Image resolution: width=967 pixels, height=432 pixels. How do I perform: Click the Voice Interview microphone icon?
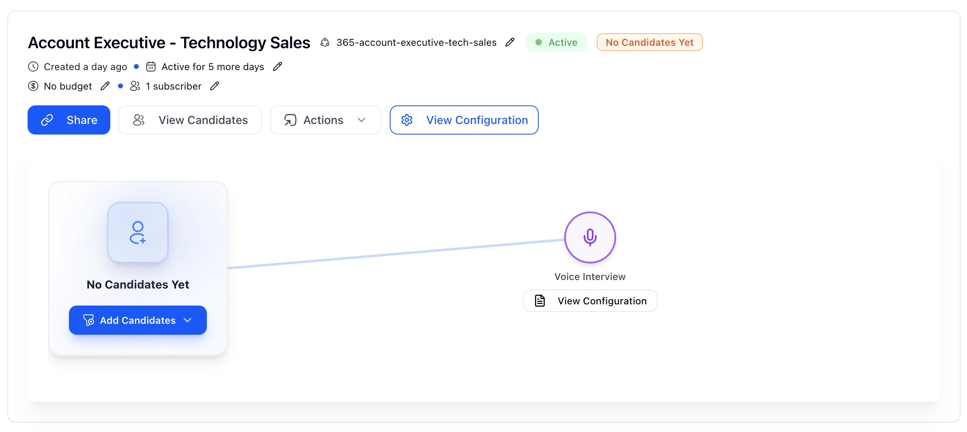[x=590, y=237]
